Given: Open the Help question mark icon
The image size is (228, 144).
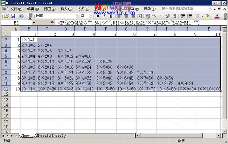Looking at the screenshot, I should click(21, 16).
